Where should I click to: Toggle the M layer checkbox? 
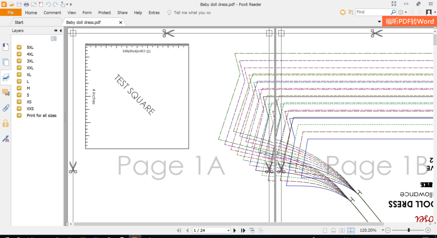19,88
